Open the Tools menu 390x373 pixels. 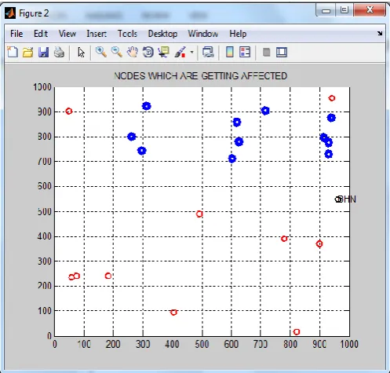(127, 34)
